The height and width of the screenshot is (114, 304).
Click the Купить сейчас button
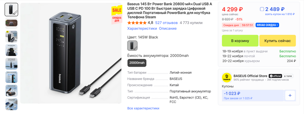tap(278, 41)
